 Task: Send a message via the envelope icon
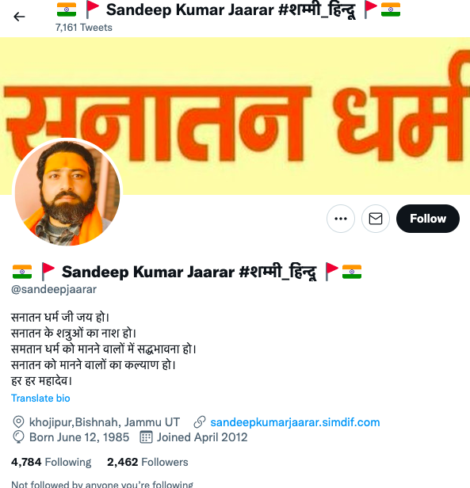click(376, 219)
